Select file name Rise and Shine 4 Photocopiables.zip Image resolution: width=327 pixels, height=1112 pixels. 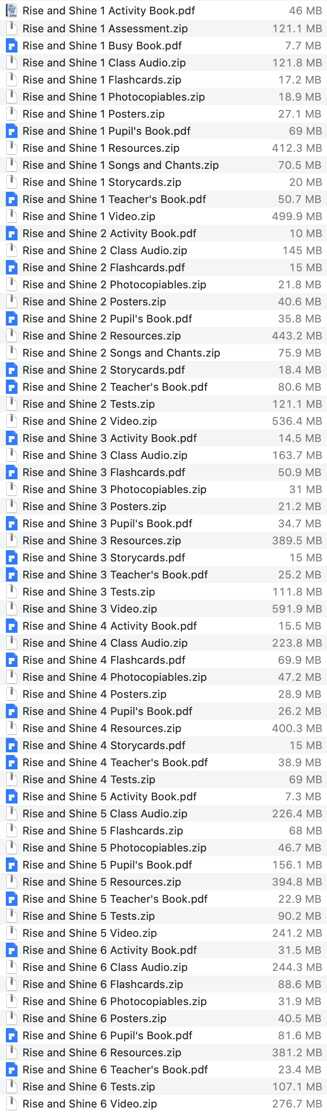pos(115,677)
